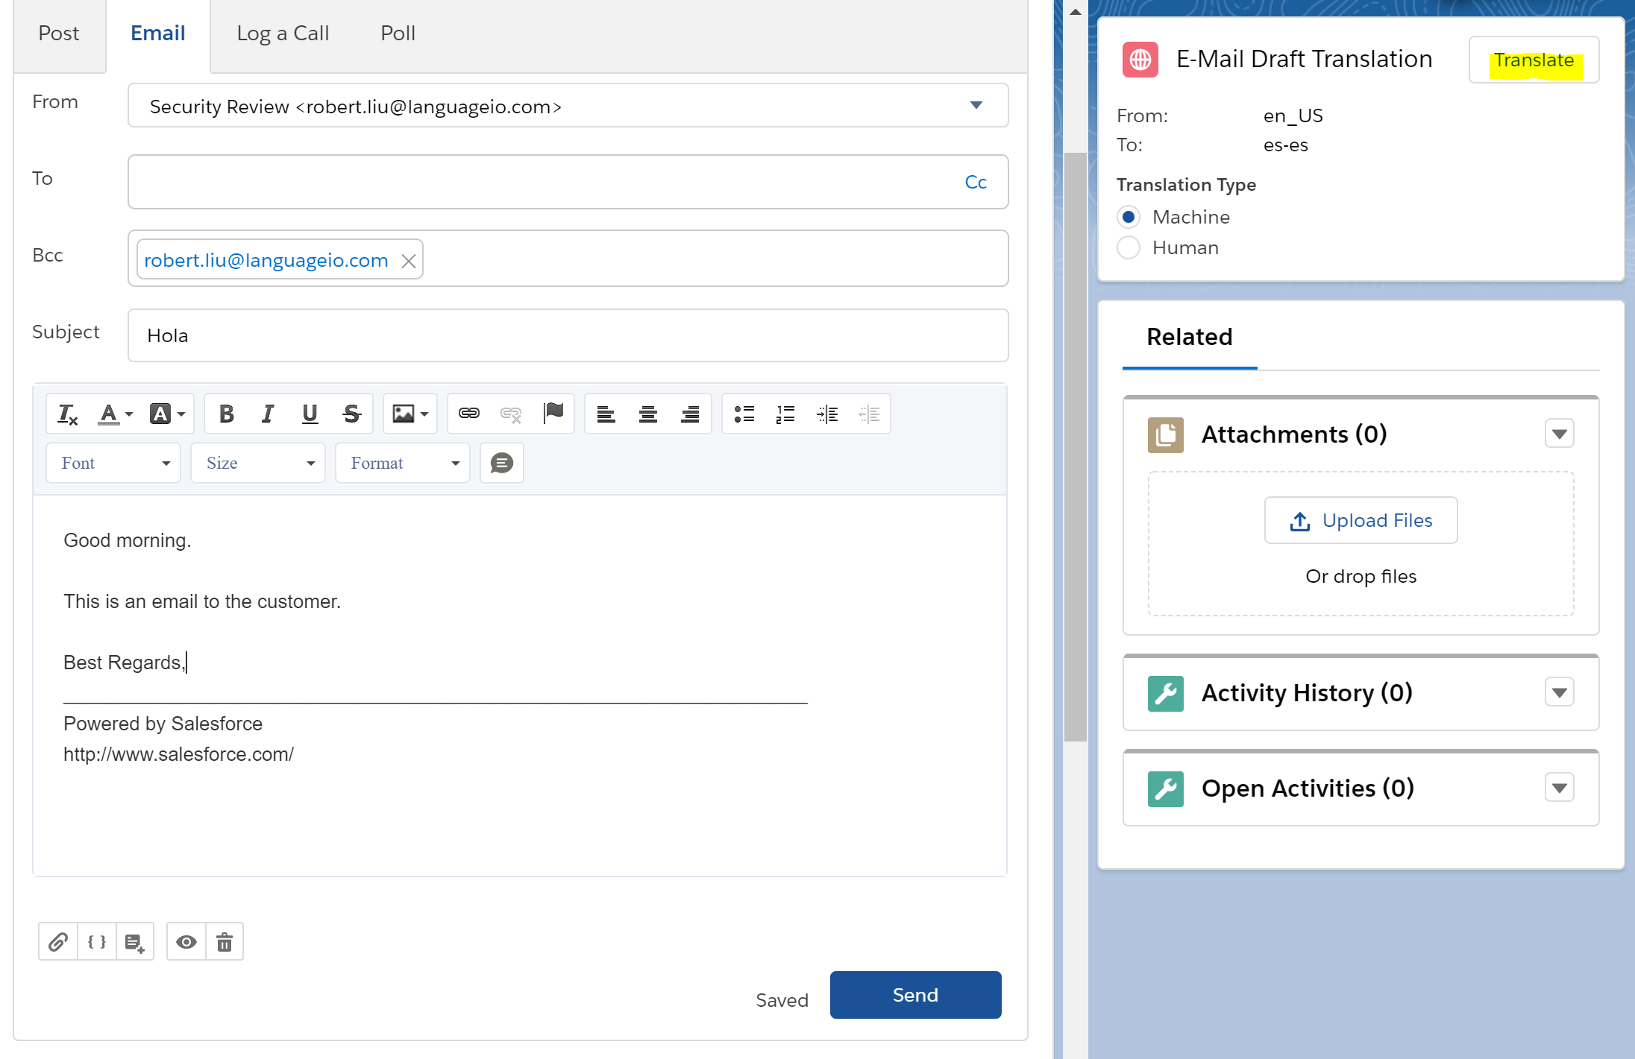This screenshot has width=1635, height=1059.
Task: Click the strikethrough formatting icon
Action: (x=351, y=414)
